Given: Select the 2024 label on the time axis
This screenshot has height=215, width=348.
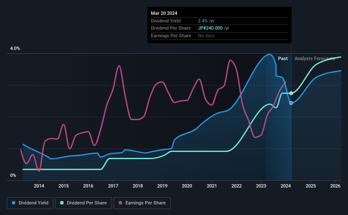Looking at the screenshot, I should [x=286, y=186].
